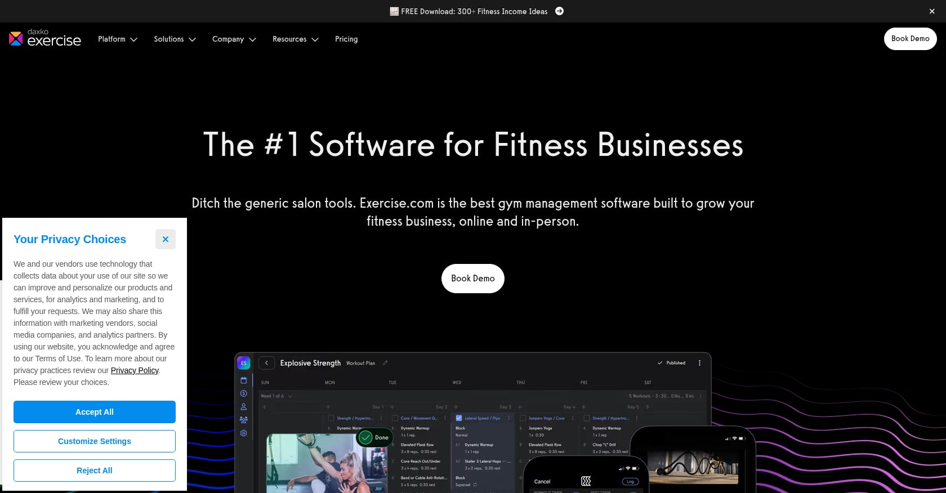
Task: Click the Daxko Exercise logo
Action: pyautogui.click(x=45, y=38)
